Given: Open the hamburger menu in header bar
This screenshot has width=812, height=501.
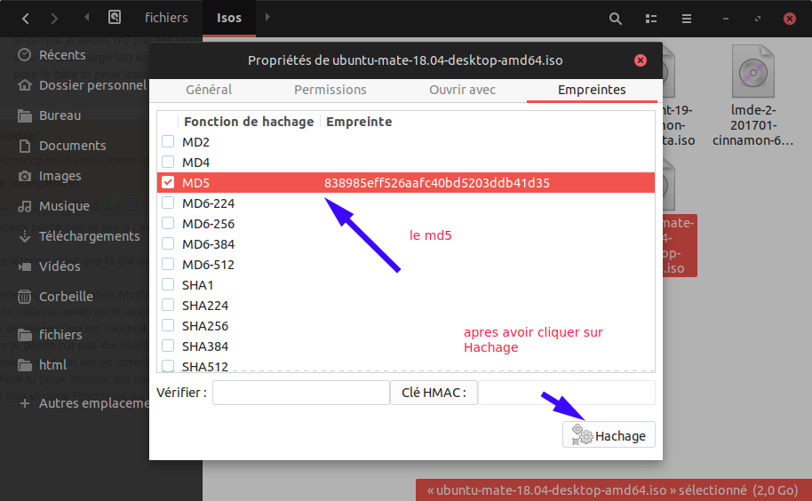Looking at the screenshot, I should [x=687, y=19].
